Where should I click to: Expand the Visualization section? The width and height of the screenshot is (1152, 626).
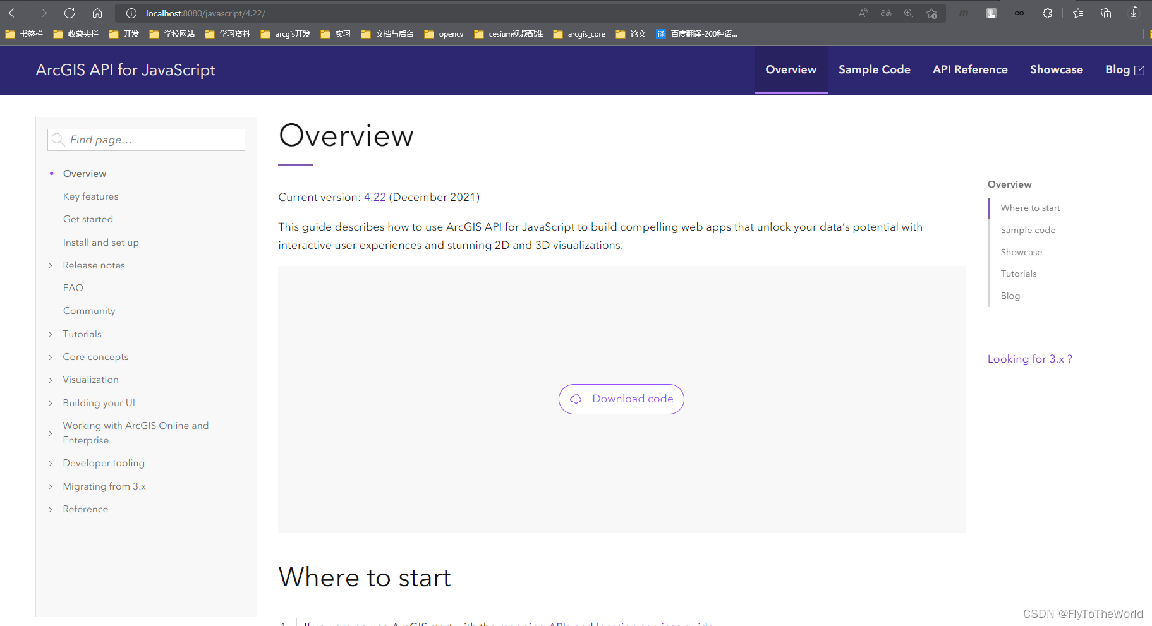[51, 380]
